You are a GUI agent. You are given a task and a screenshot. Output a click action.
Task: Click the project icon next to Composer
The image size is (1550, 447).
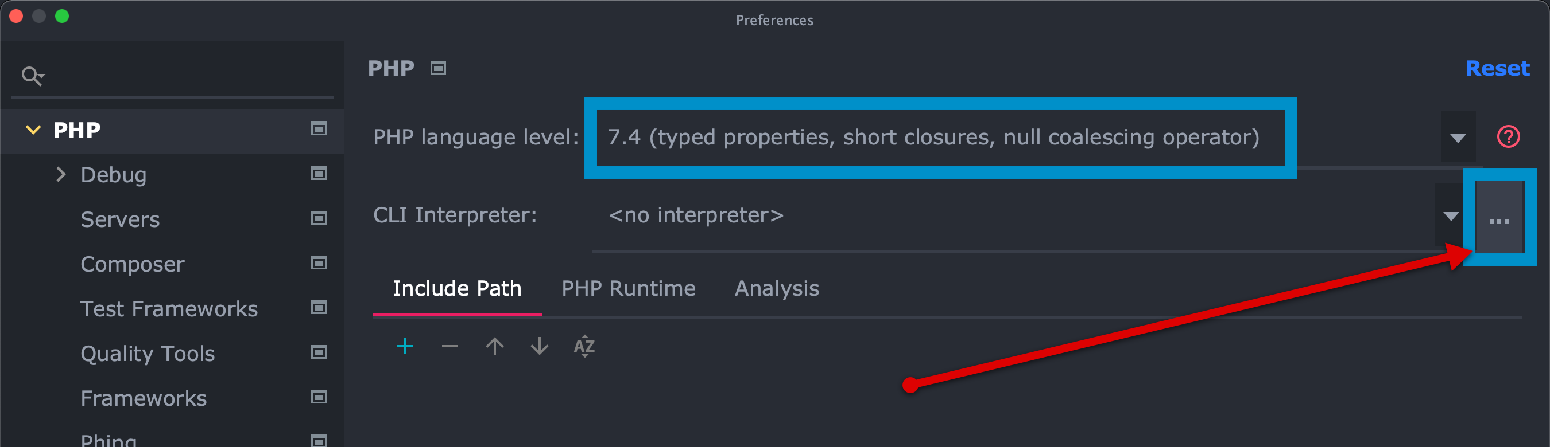pyautogui.click(x=318, y=263)
